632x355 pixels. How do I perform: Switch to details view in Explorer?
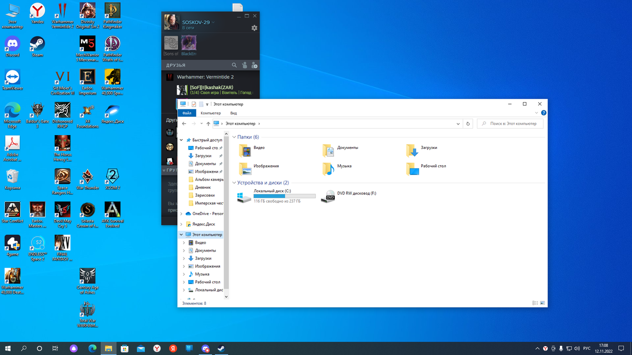pyautogui.click(x=535, y=303)
